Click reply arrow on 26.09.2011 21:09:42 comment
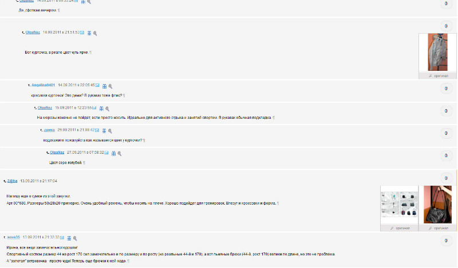 (x=41, y=130)
